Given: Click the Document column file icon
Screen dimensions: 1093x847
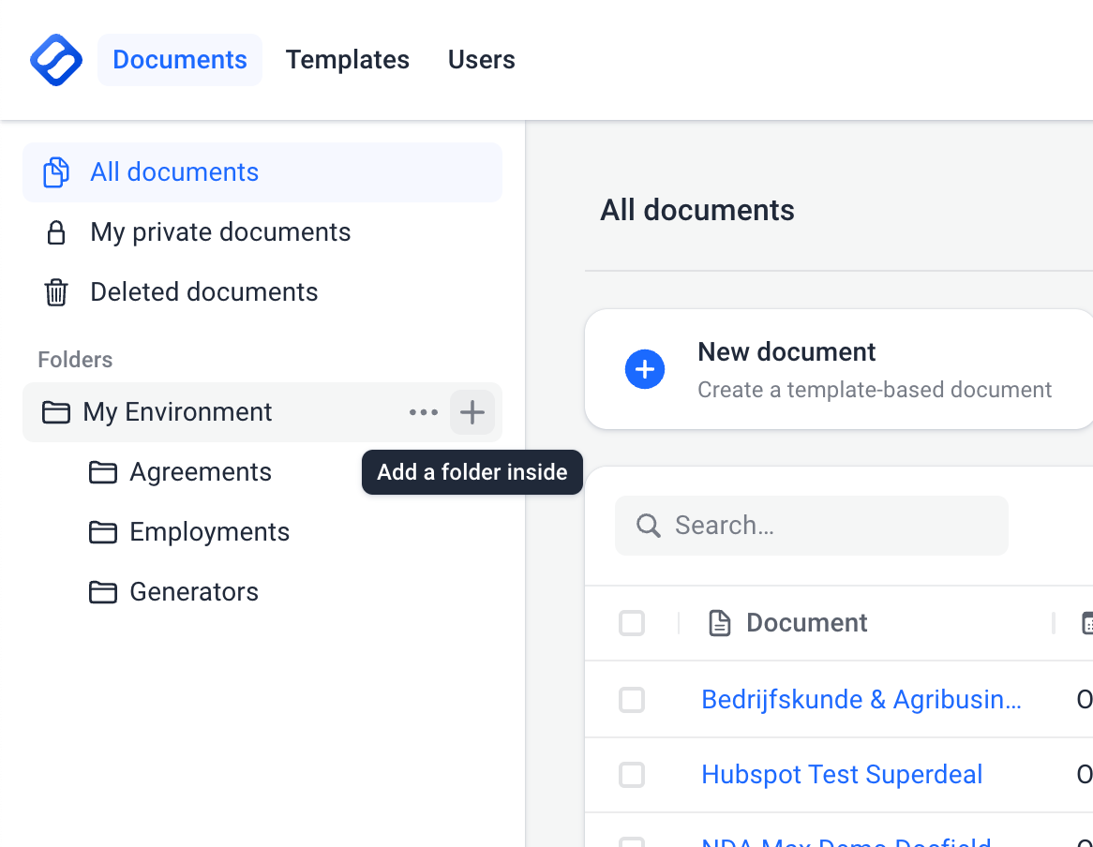Looking at the screenshot, I should 719,623.
